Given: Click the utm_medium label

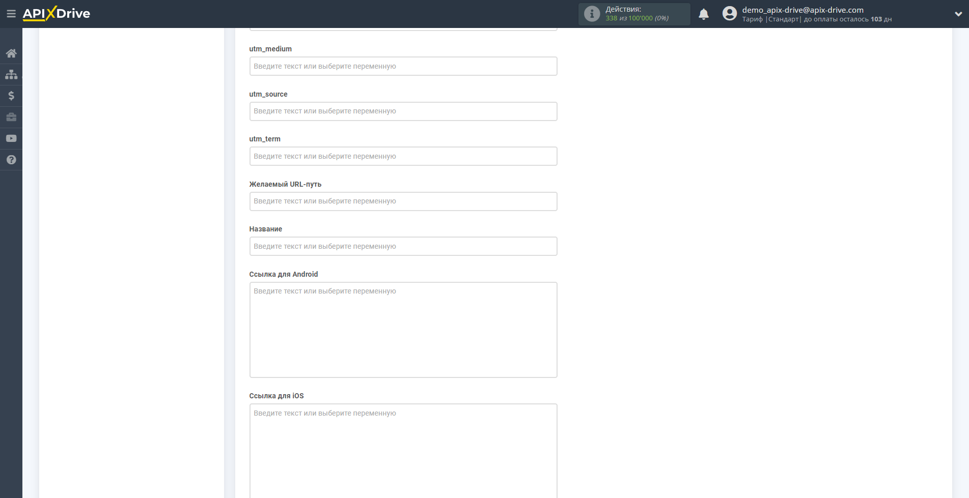Looking at the screenshot, I should [270, 49].
